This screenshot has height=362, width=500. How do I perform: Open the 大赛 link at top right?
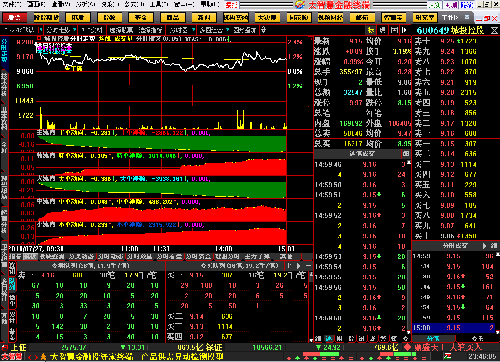coord(435,5)
